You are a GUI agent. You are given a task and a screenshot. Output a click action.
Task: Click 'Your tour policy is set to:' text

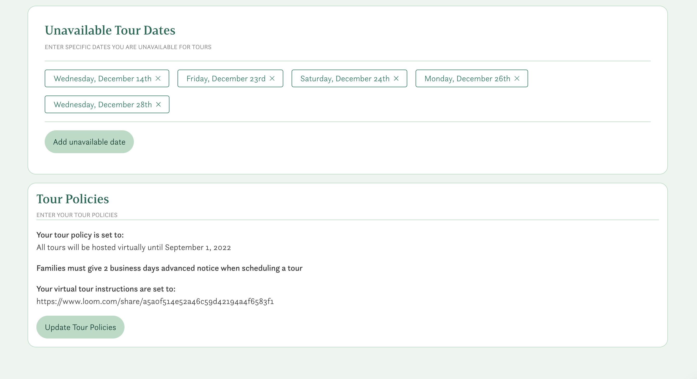(x=80, y=235)
